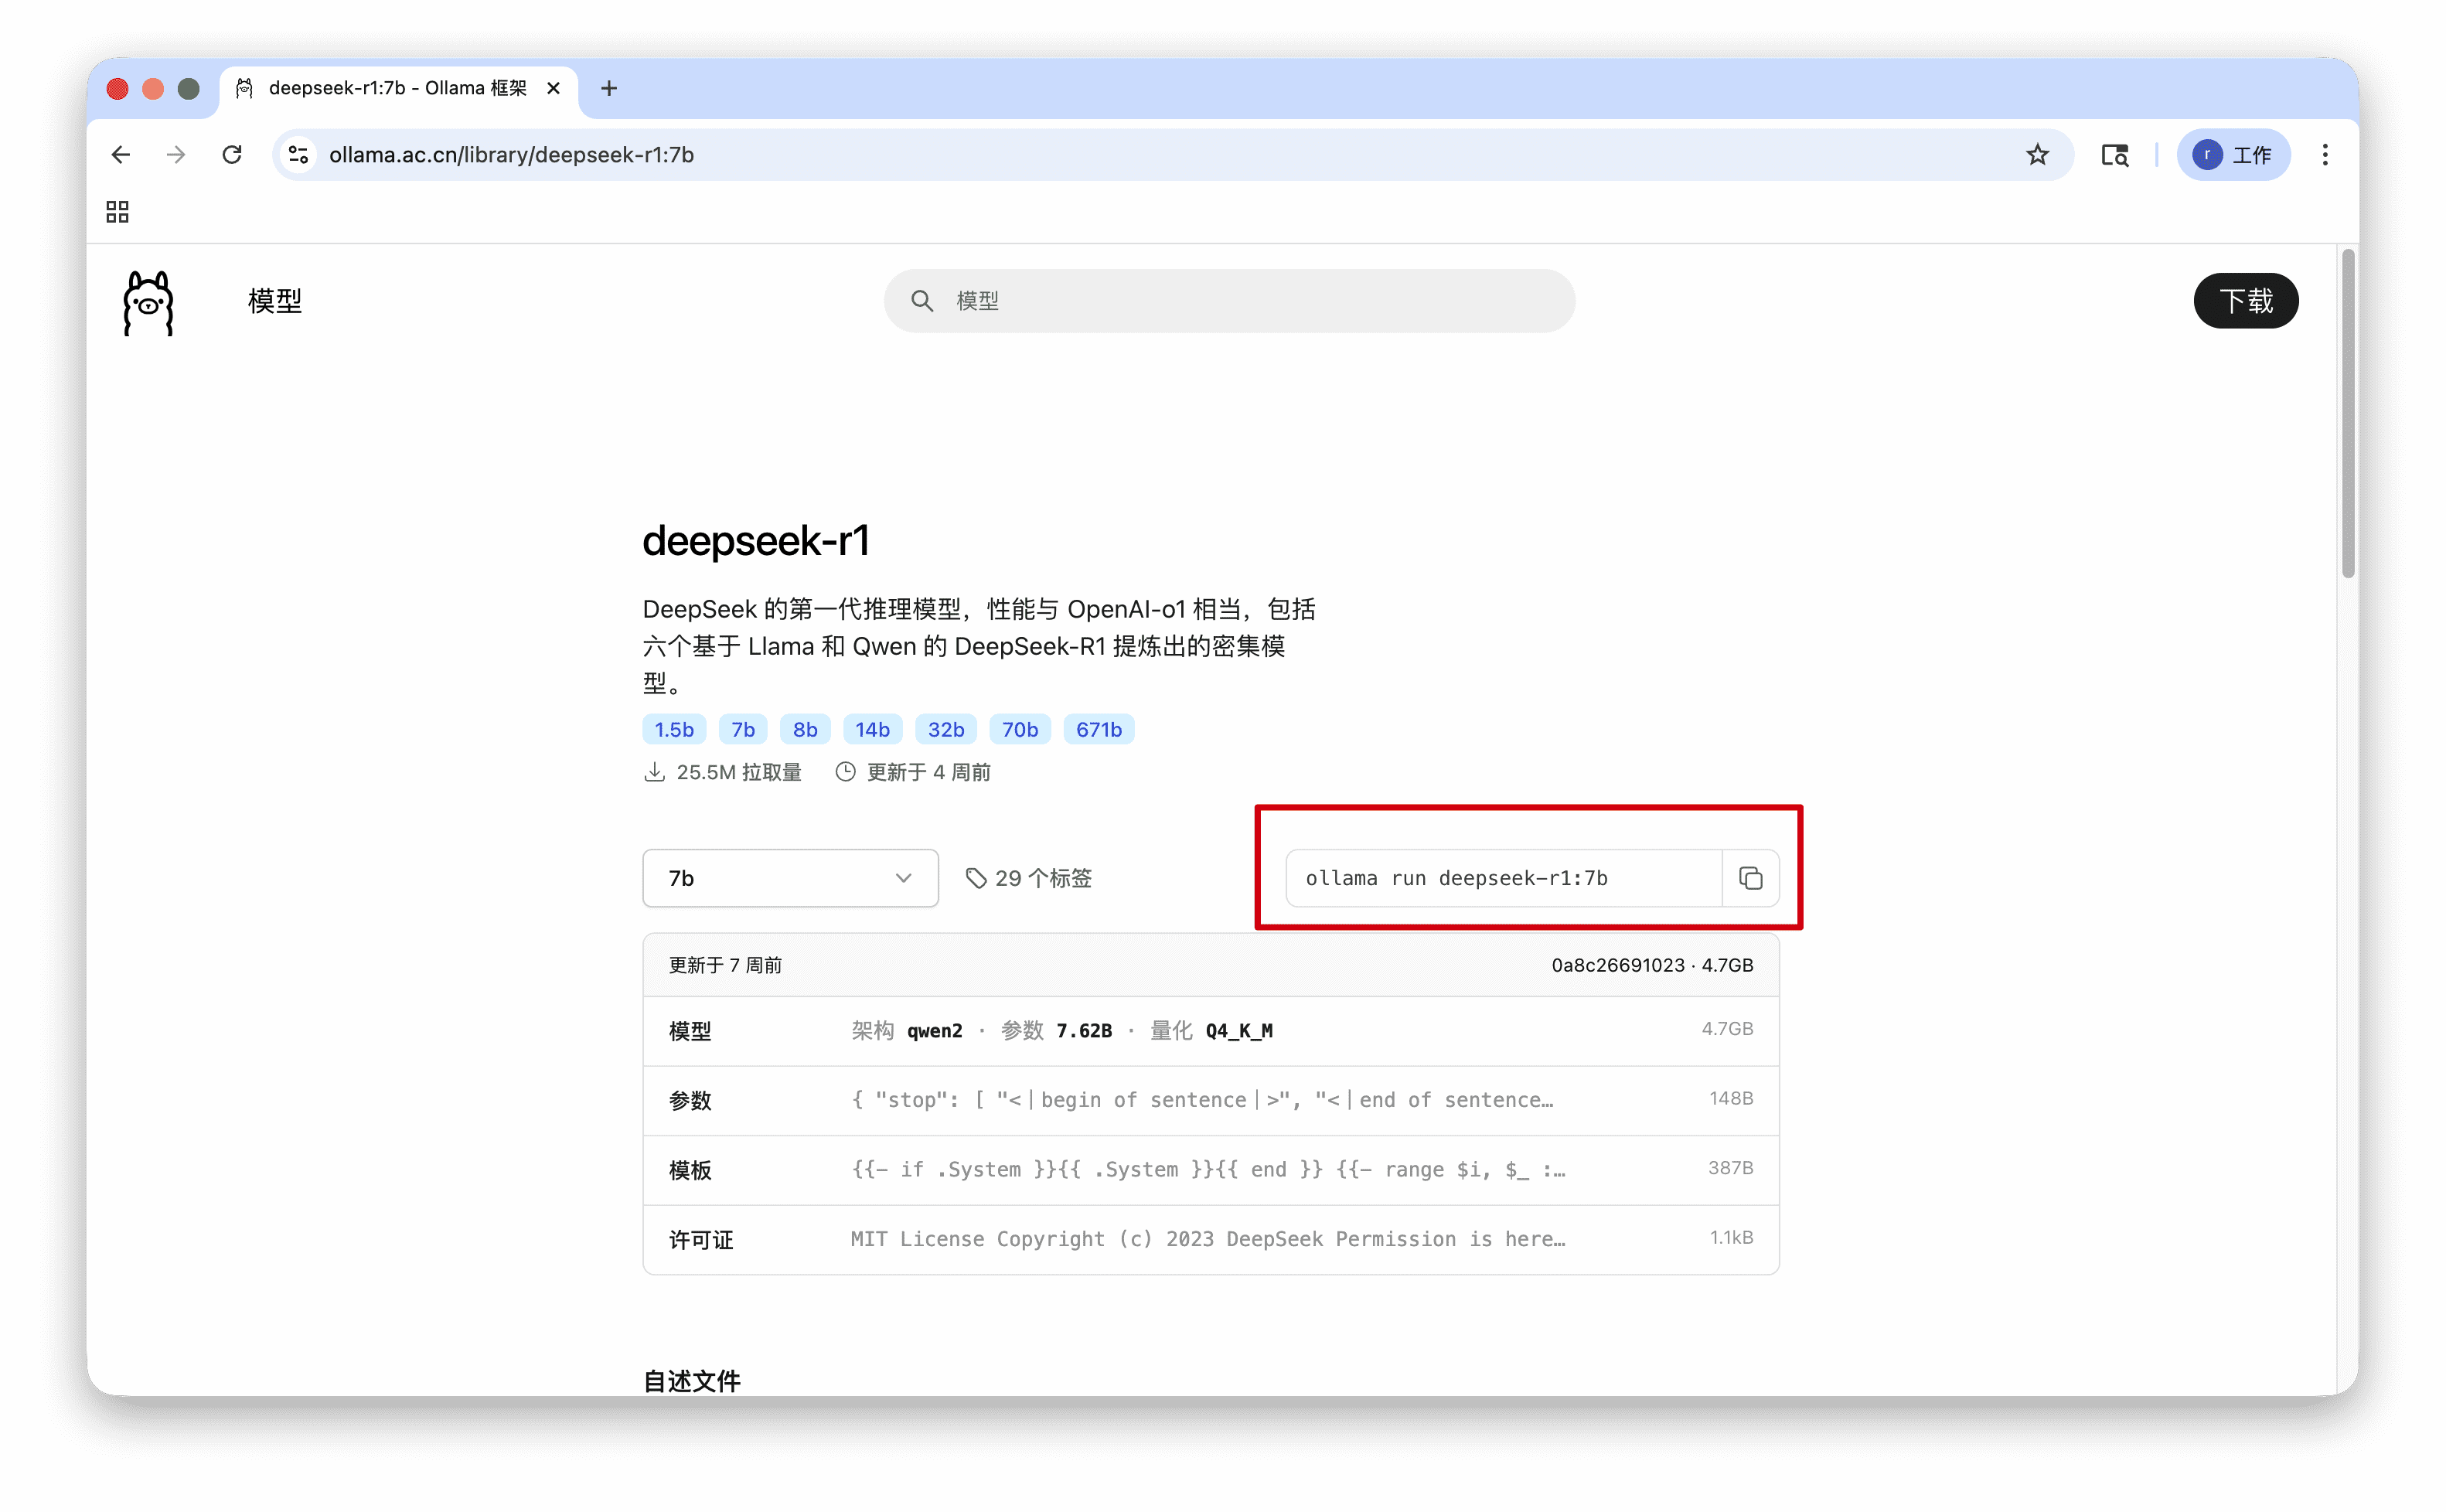Open the 模型 navigation link

click(x=275, y=301)
